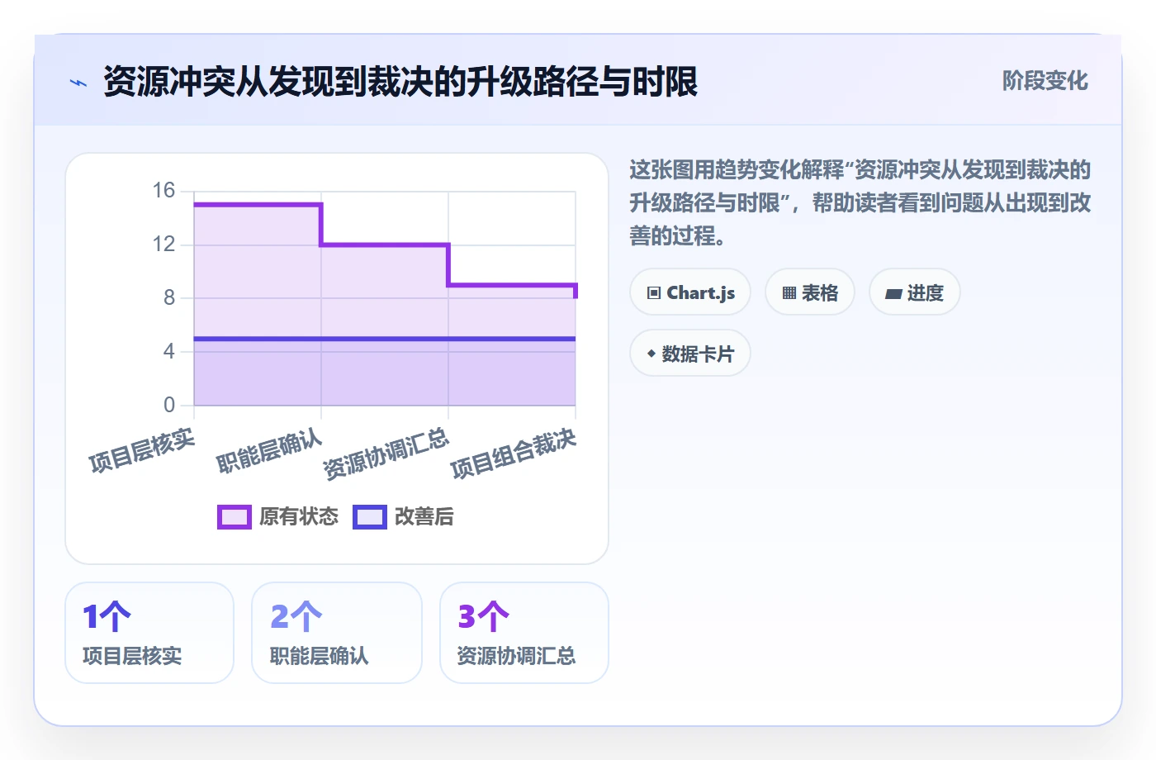Click the 改善后 legend label
Screen dimensions: 1156x760
click(424, 517)
